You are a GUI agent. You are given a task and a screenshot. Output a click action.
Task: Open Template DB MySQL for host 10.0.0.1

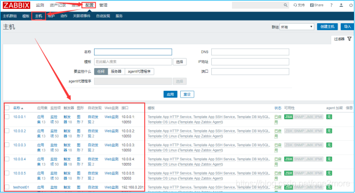pos(254,117)
